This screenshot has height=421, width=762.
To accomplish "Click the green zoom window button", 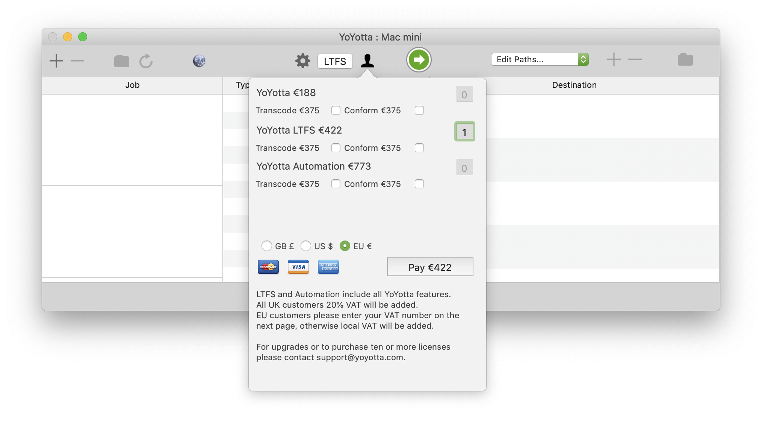I will (83, 37).
